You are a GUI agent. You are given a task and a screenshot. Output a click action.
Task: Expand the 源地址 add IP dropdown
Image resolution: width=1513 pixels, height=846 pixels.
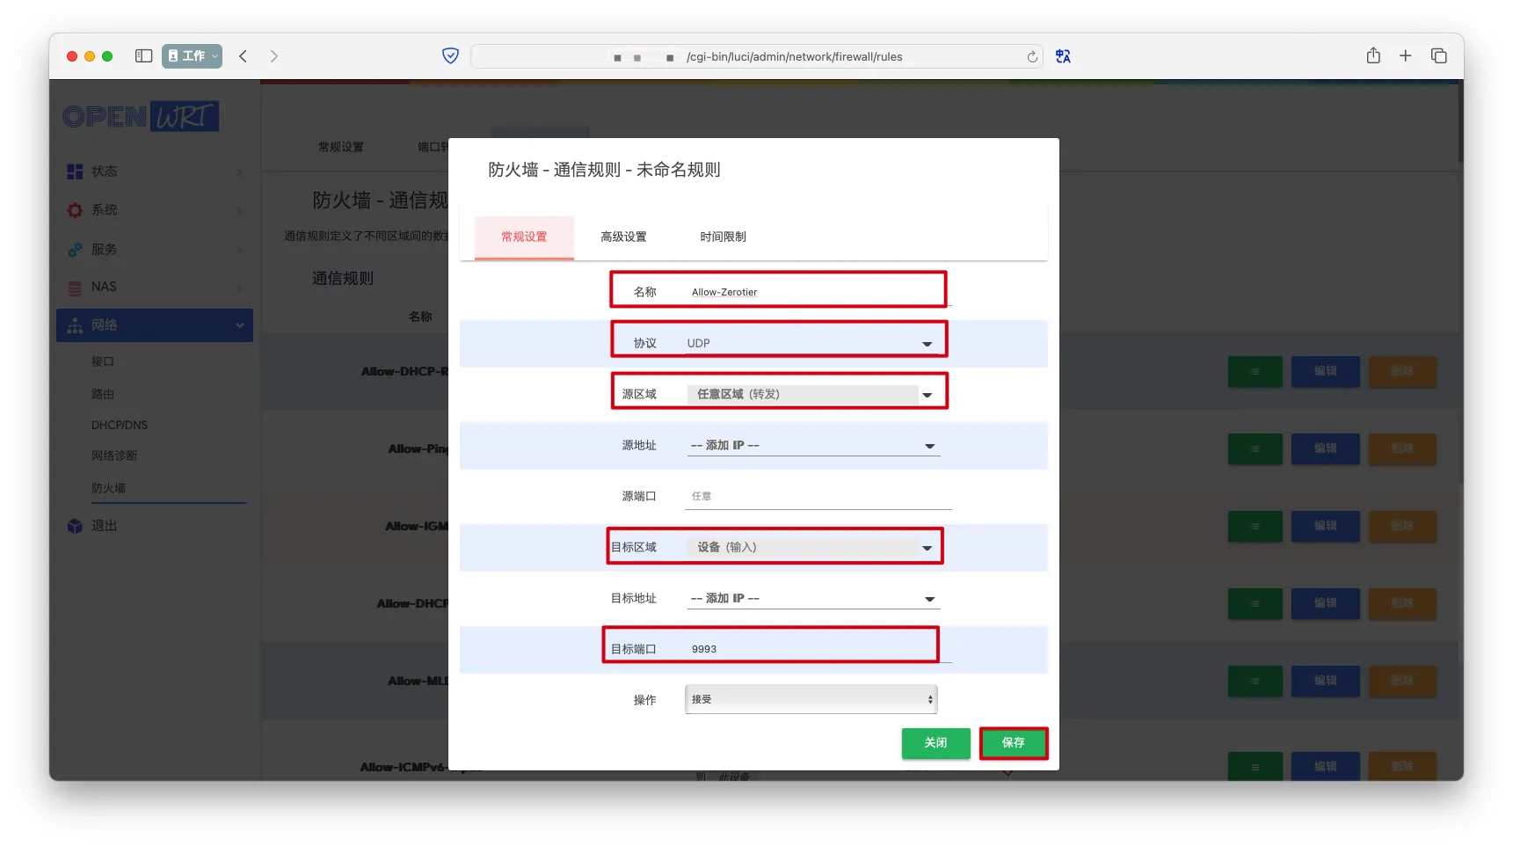coord(811,446)
